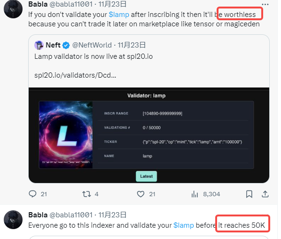Open Babla's avatar on second tweet
The height and width of the screenshot is (239, 281).
click(13, 220)
